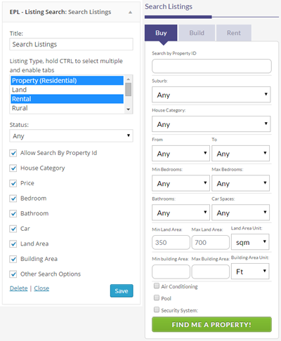This screenshot has height=341, width=281.
Task: Disable the Land Area checkbox
Action: [x=13, y=244]
